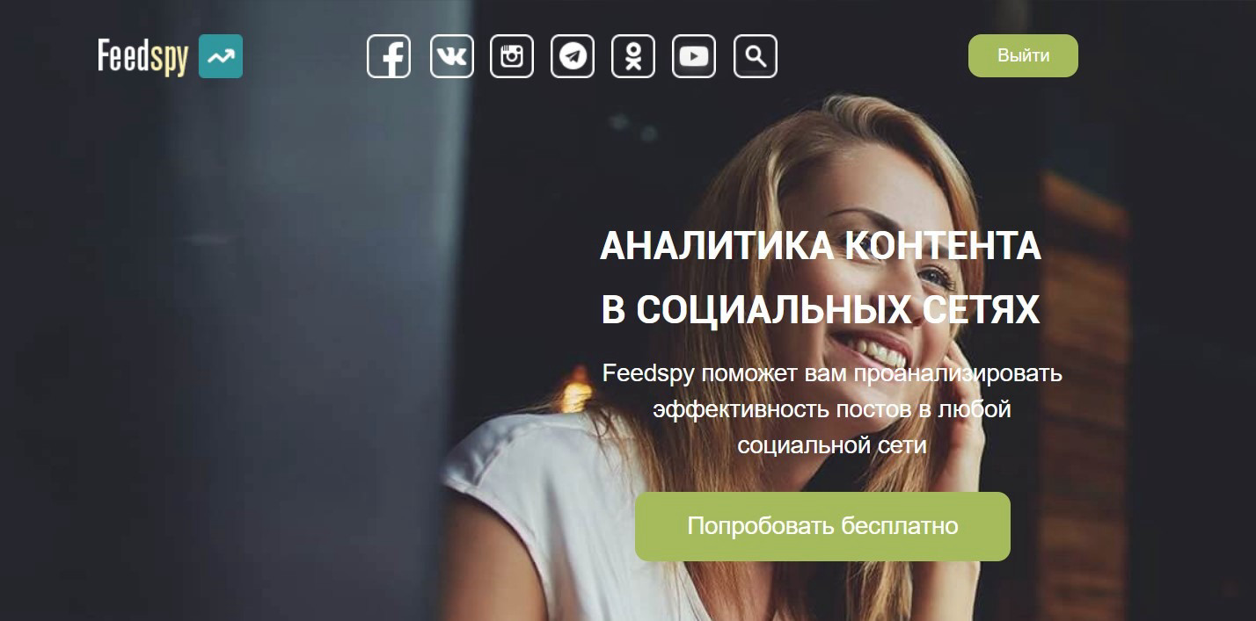1256x621 pixels.
Task: Choose the Odnoklassniki icon
Action: [633, 56]
